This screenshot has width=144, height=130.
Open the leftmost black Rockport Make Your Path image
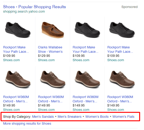click(18, 30)
